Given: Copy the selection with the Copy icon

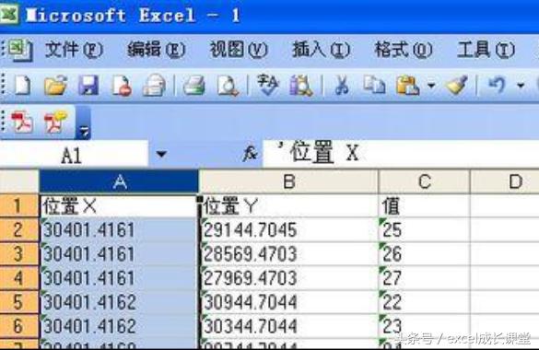Looking at the screenshot, I should (374, 85).
